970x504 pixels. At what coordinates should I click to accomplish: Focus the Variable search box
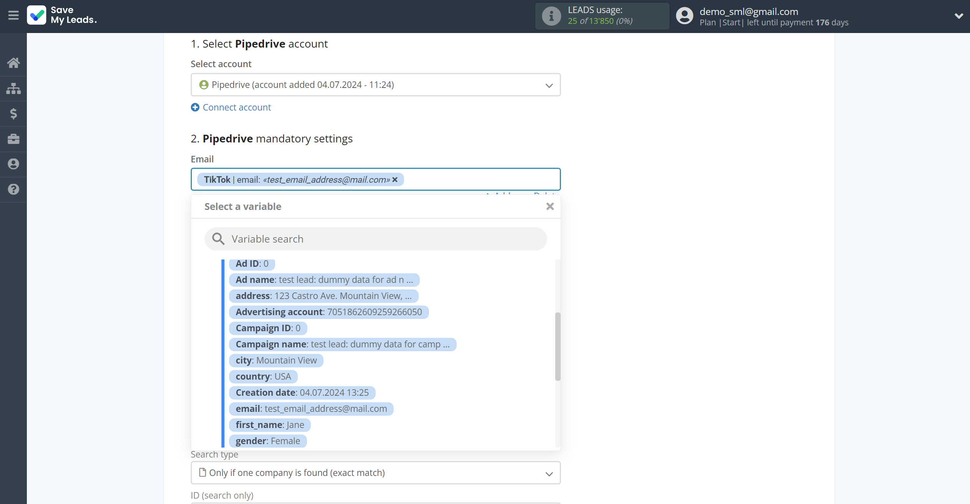(376, 239)
